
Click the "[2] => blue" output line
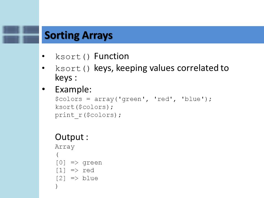(x=77, y=178)
